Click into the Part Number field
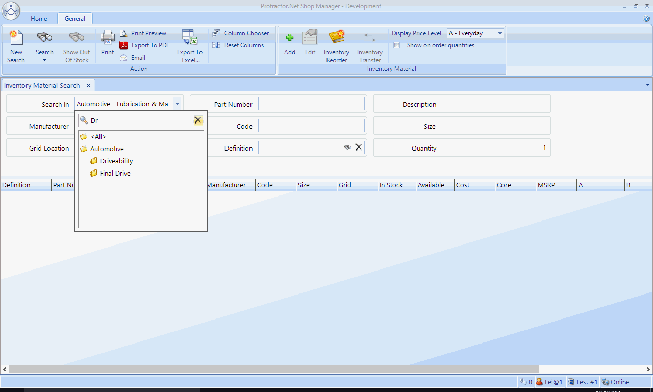 312,104
